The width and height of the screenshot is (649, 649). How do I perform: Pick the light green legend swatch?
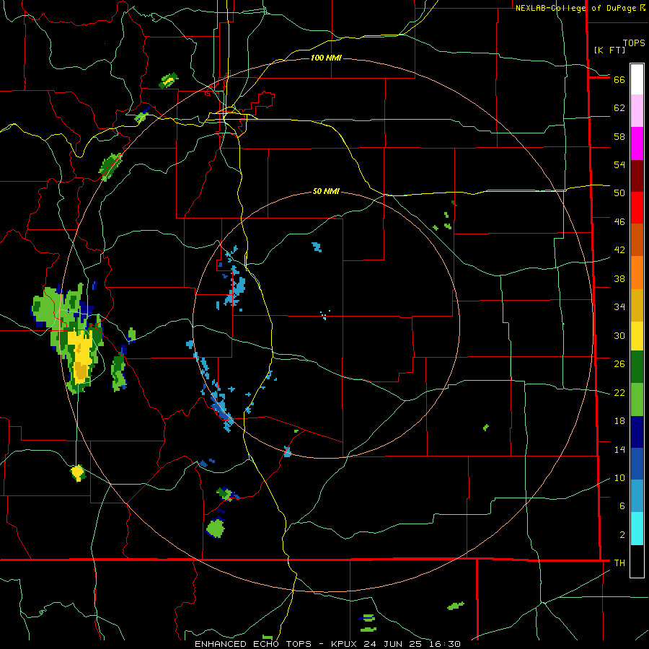637,399
